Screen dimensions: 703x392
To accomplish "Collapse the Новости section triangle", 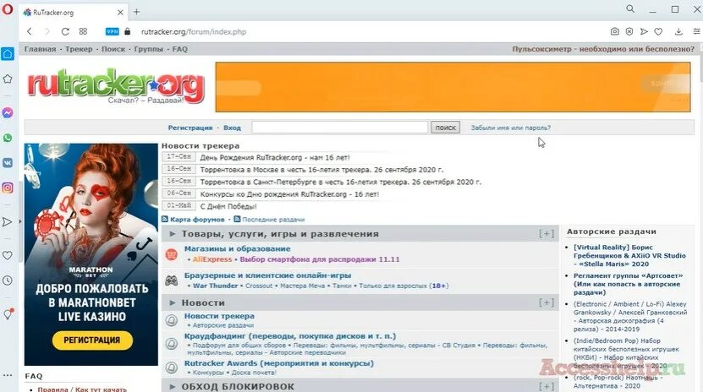I will (x=173, y=302).
